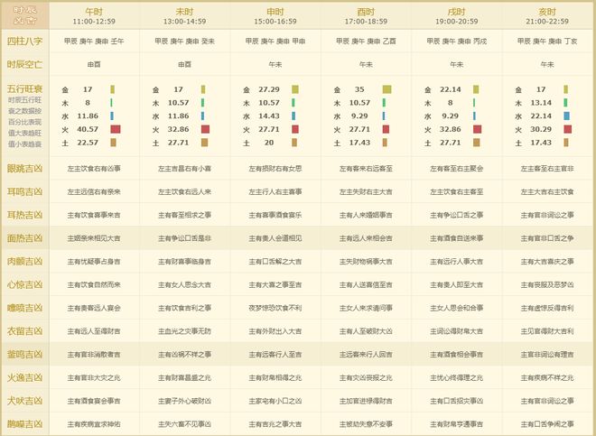Click the 火 value 40.57

88,129
